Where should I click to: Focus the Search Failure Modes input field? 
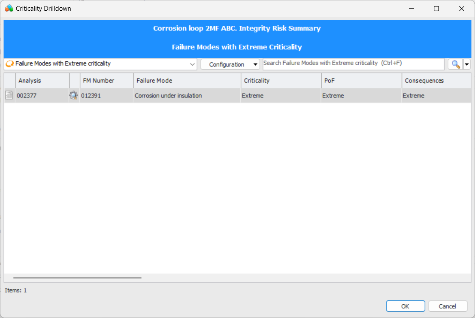click(353, 64)
